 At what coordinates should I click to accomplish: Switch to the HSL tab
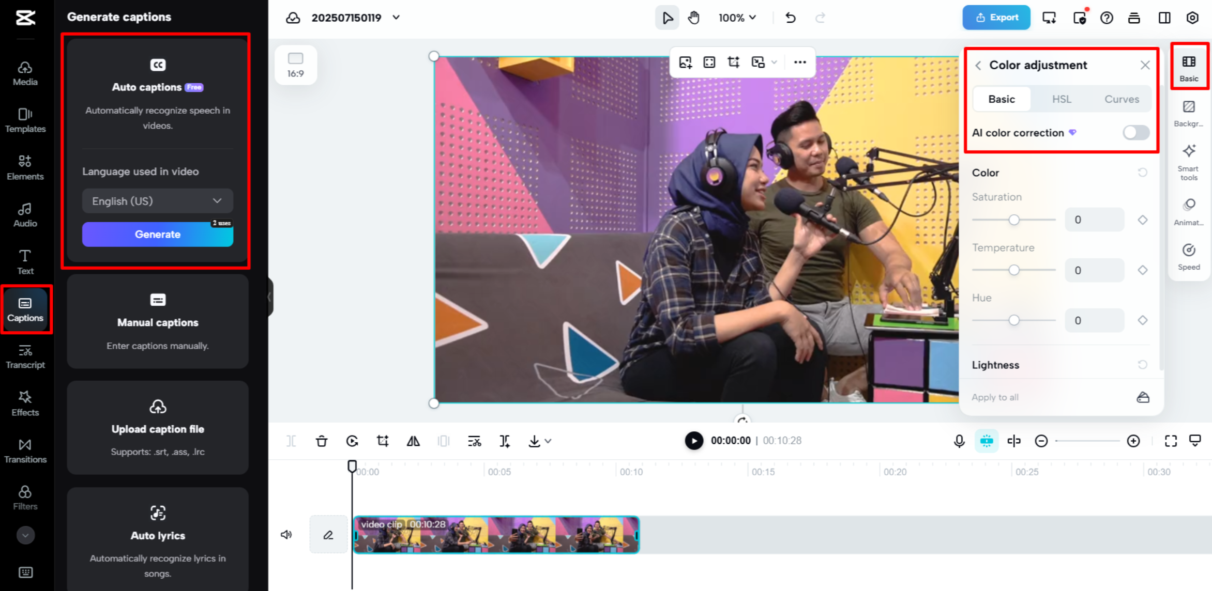click(x=1061, y=99)
